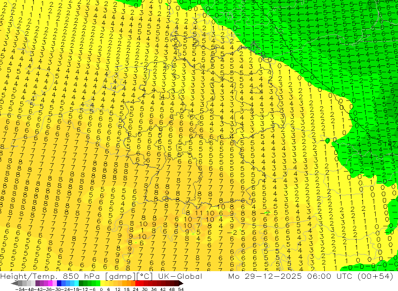398x291 pixels.
Task: Click the 'Mo' weekday label
Action: tap(234, 276)
